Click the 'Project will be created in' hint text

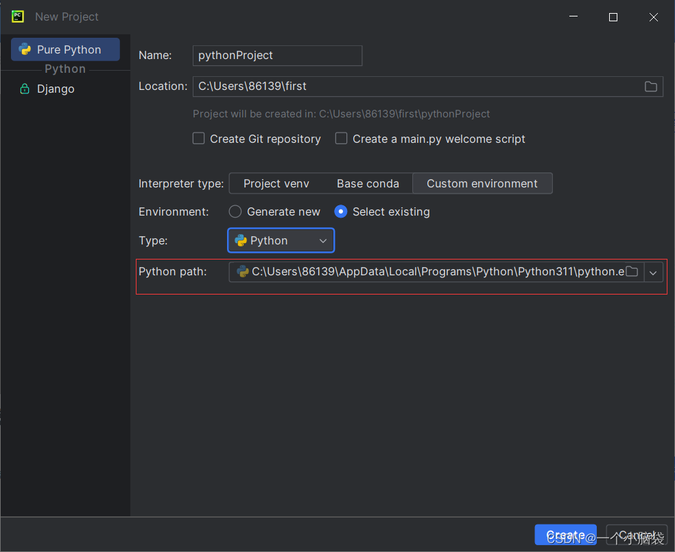[341, 114]
